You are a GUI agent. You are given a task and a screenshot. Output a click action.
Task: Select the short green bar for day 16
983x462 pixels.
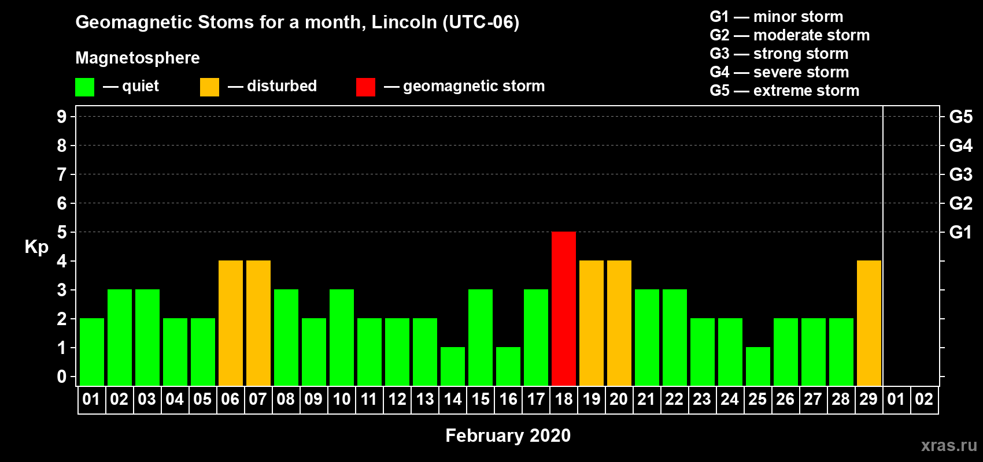click(x=508, y=366)
